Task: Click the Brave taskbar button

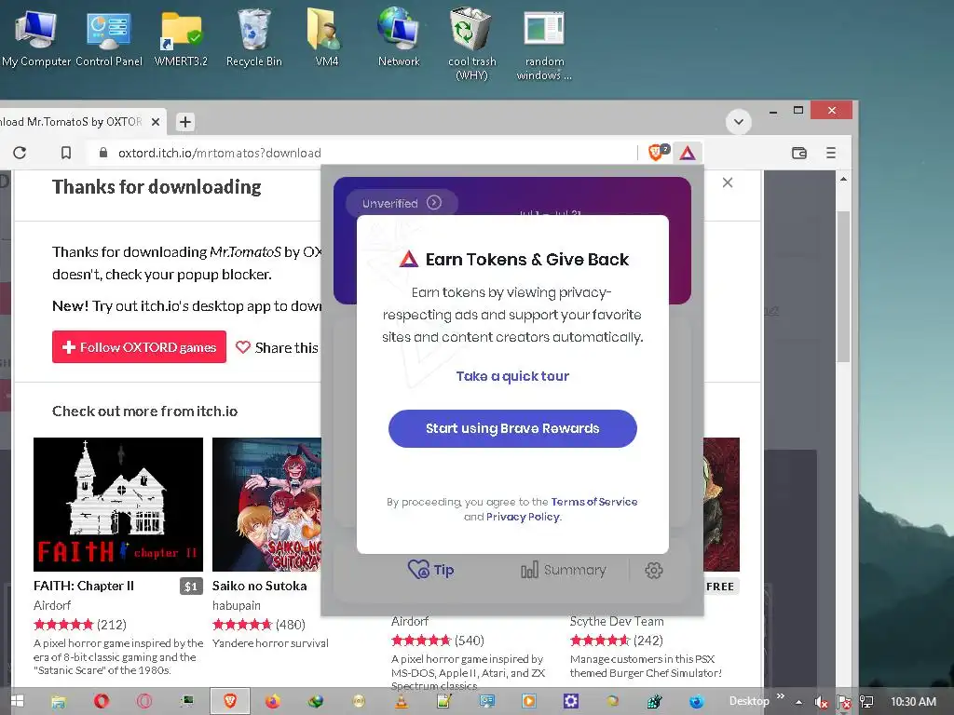Action: [230, 701]
